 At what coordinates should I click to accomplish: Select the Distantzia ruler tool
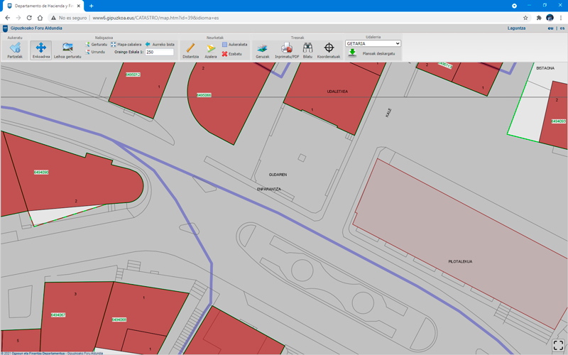pos(190,49)
